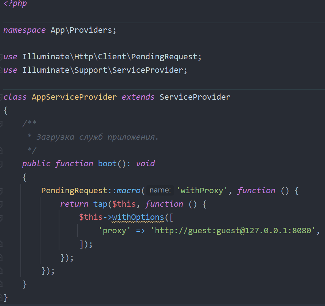This screenshot has width=325, height=306.
Task: Click the underlined "withOptions" method
Action: (x=138, y=217)
